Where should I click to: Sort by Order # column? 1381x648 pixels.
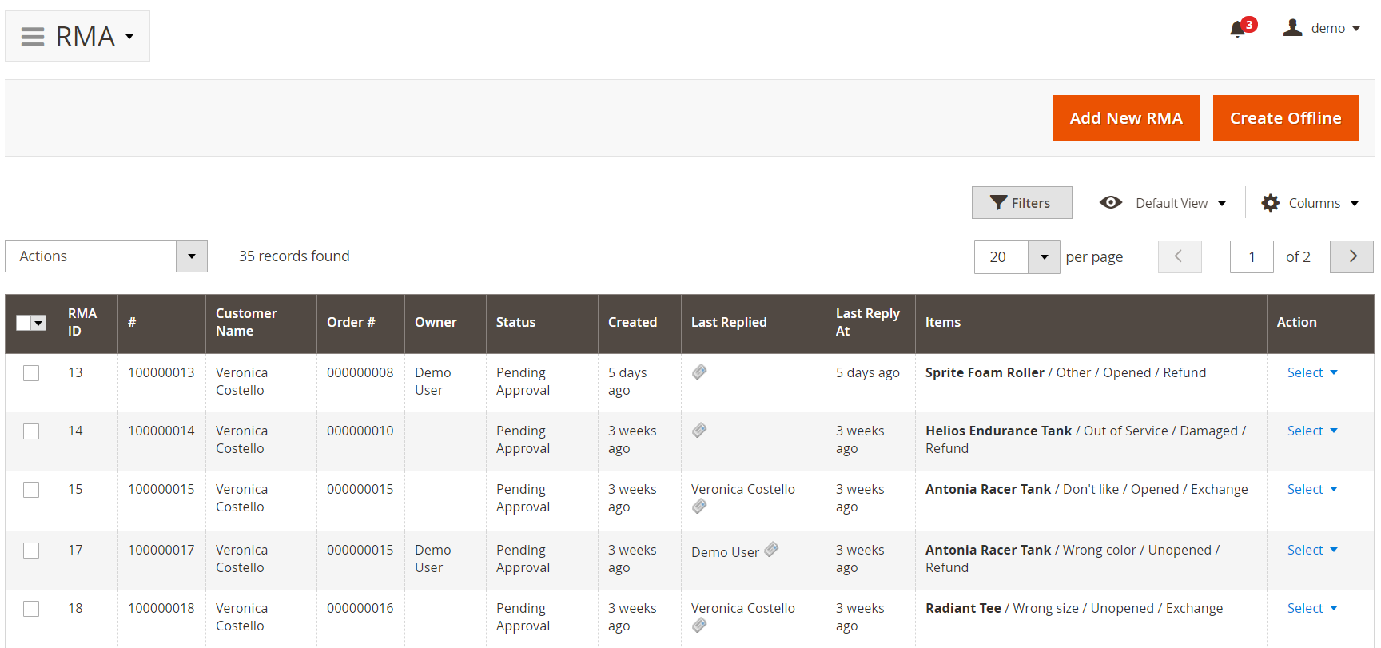coord(360,323)
